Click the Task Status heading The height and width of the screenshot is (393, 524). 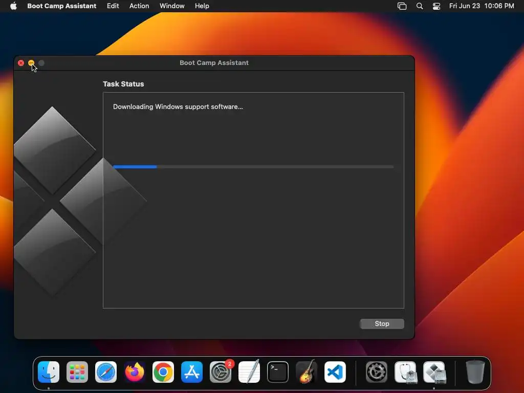(123, 84)
